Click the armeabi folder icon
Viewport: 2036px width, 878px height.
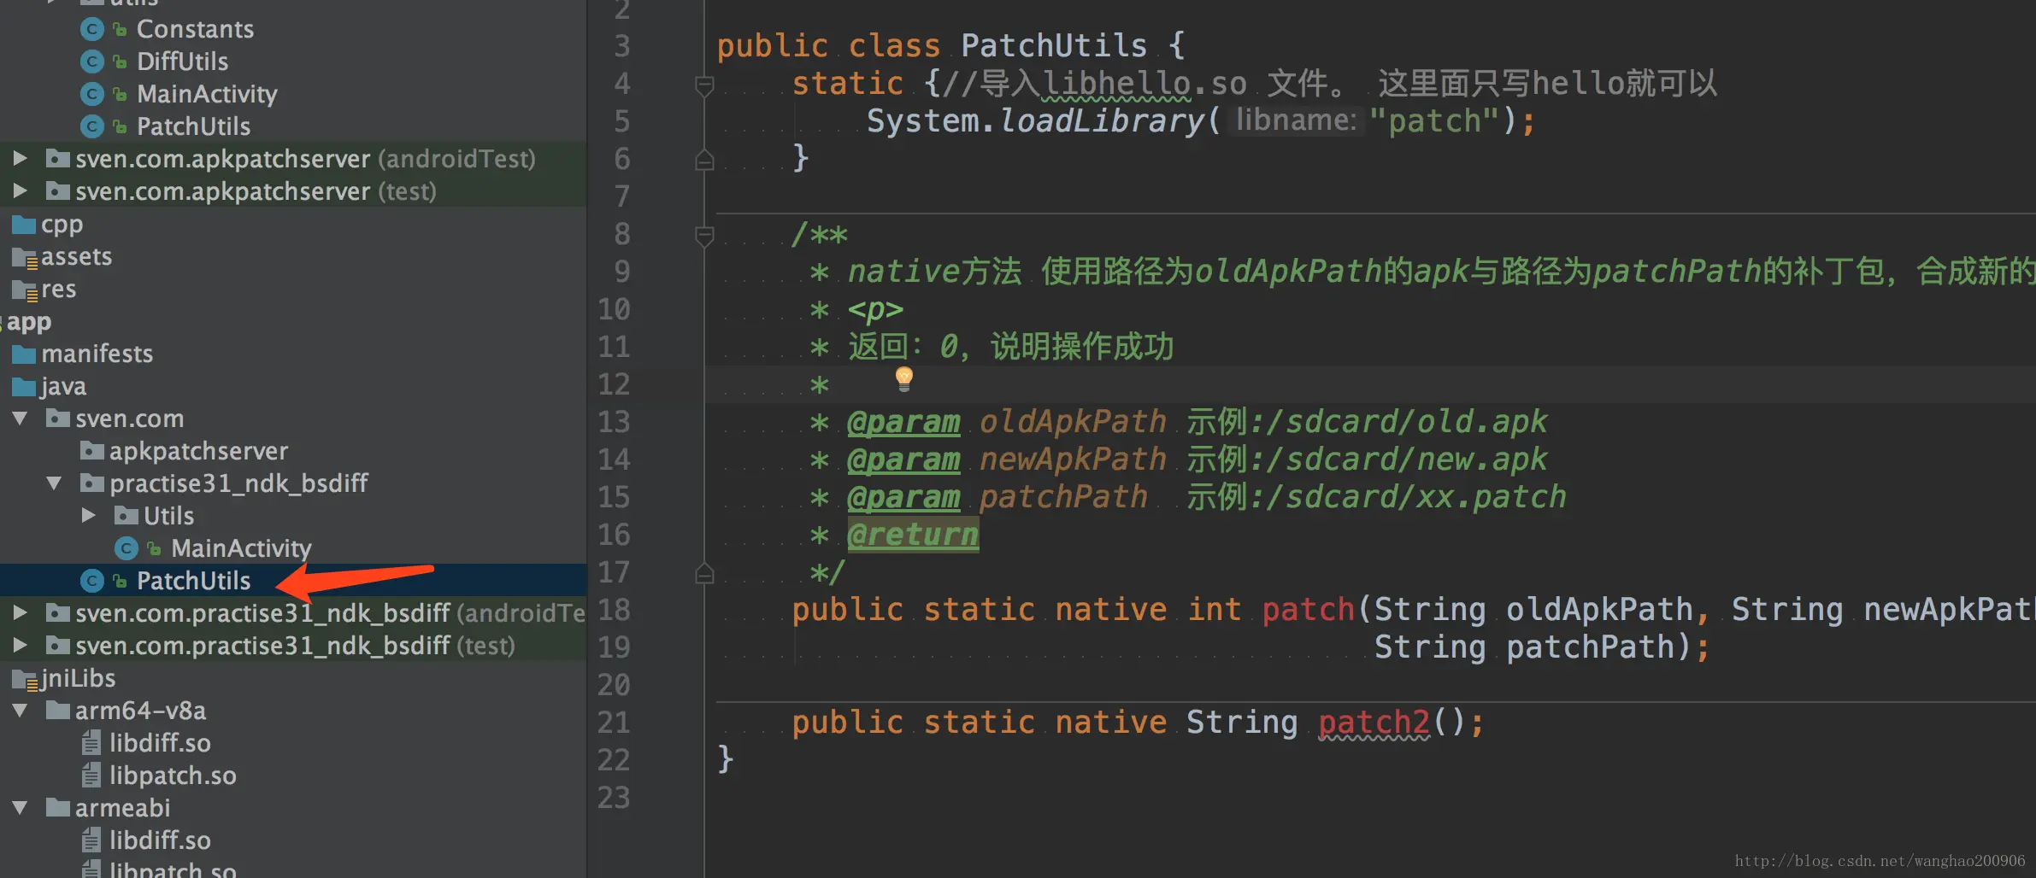coord(58,808)
